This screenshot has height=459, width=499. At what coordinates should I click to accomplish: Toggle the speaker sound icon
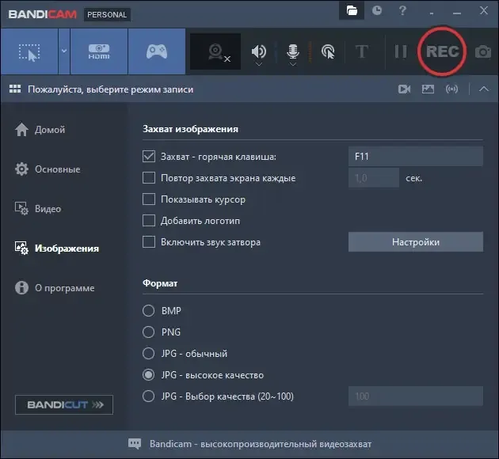[x=259, y=51]
